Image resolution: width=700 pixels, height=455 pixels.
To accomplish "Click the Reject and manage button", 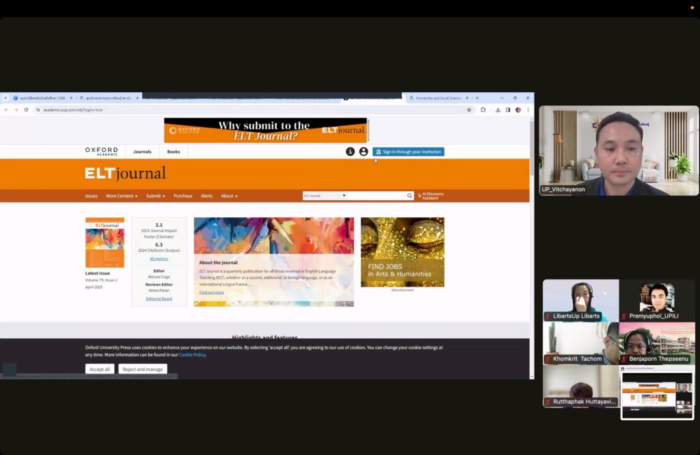I will pos(143,370).
